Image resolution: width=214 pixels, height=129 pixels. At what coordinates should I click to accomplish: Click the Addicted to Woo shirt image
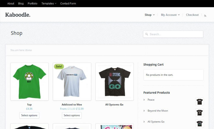tap(72, 82)
